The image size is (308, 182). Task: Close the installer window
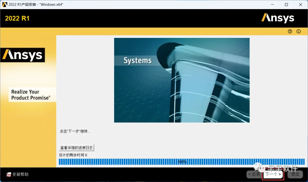pos(301,4)
